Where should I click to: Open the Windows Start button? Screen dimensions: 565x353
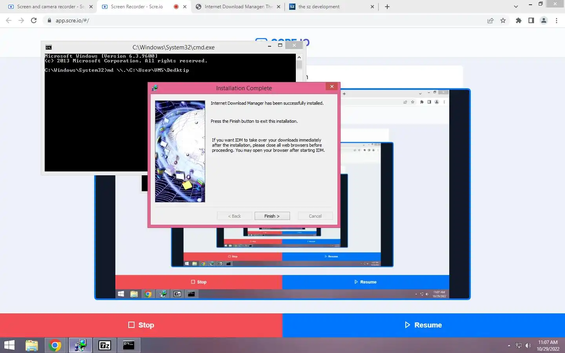coord(9,345)
